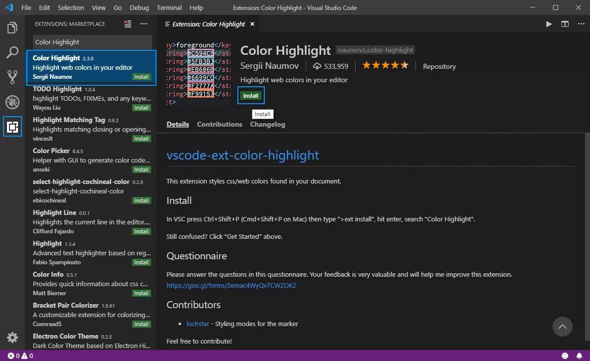Install Color Highlight from the sidebar list
Screen dimensions: 590x361
142,77
